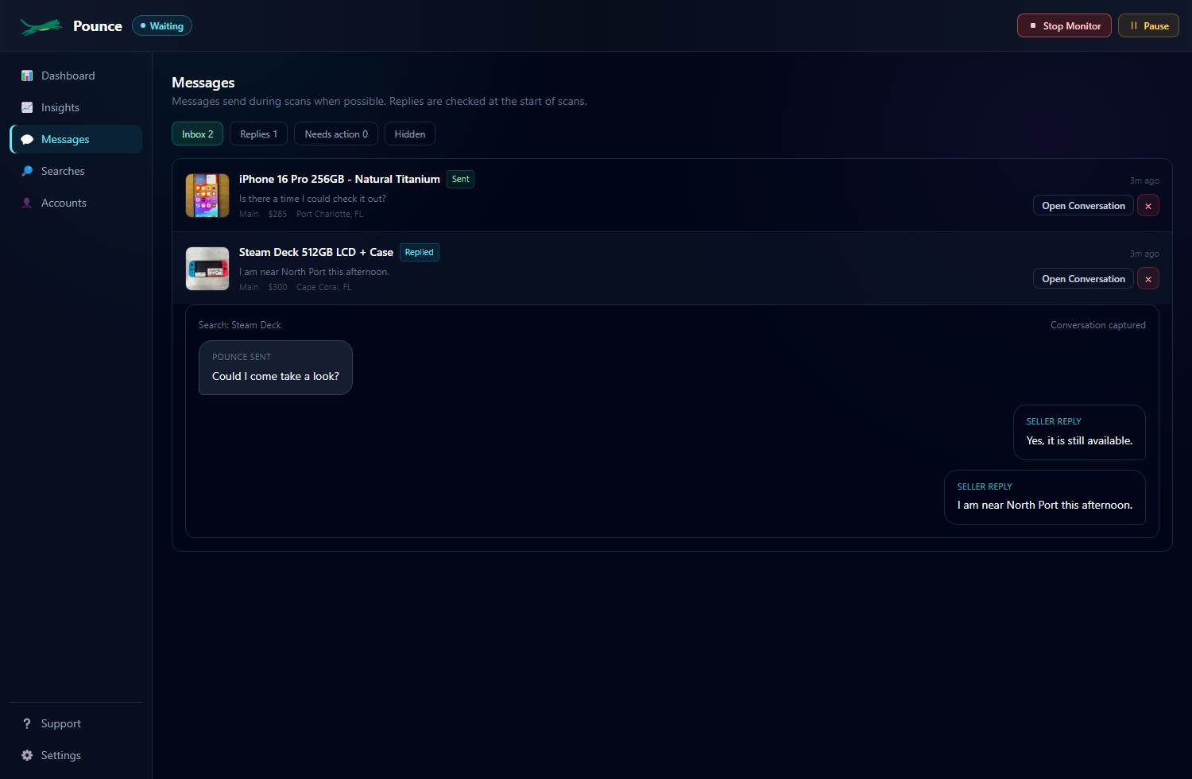Image resolution: width=1192 pixels, height=779 pixels.
Task: View the Hidden messages tab
Action: (410, 134)
